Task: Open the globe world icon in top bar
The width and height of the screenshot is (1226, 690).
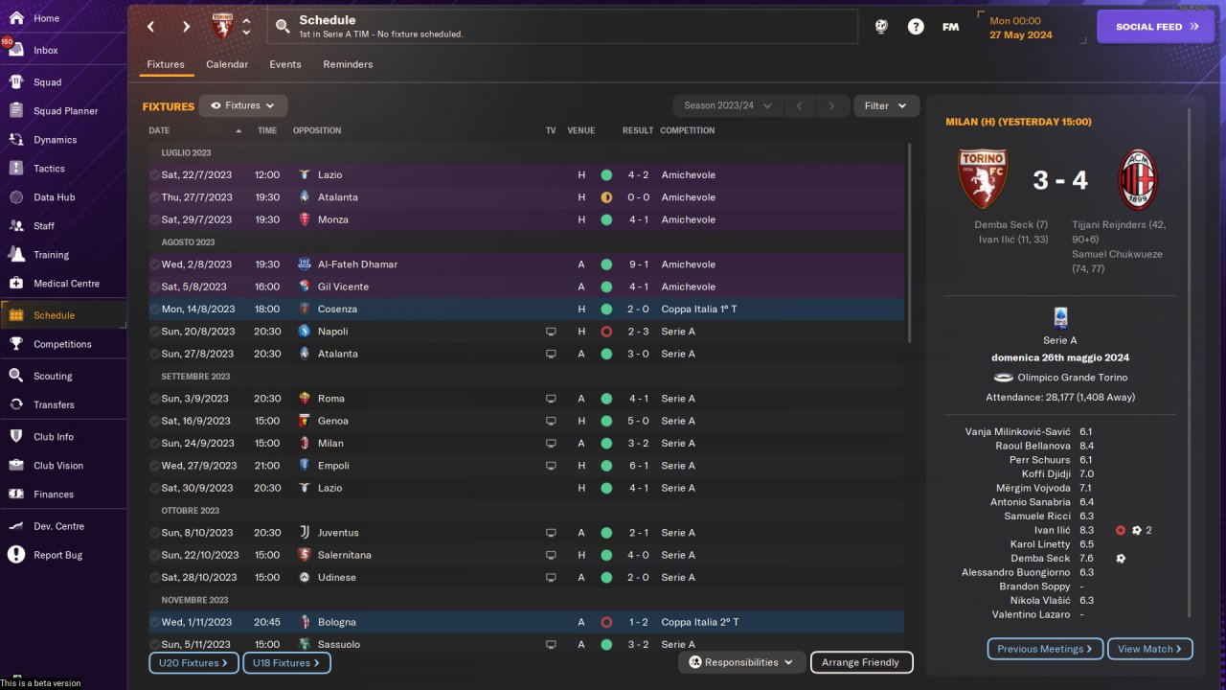Action: (881, 27)
